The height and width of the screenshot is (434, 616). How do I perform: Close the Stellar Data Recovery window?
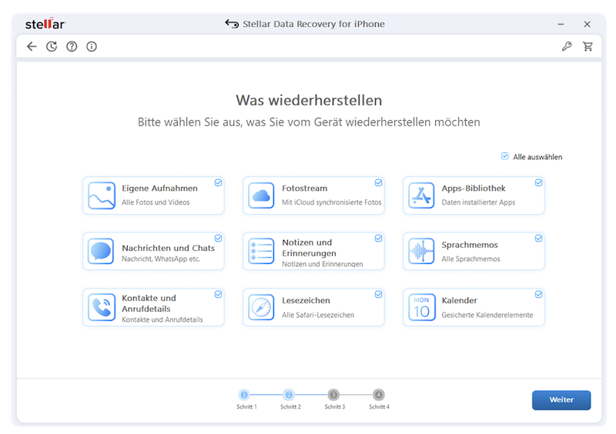coord(587,25)
